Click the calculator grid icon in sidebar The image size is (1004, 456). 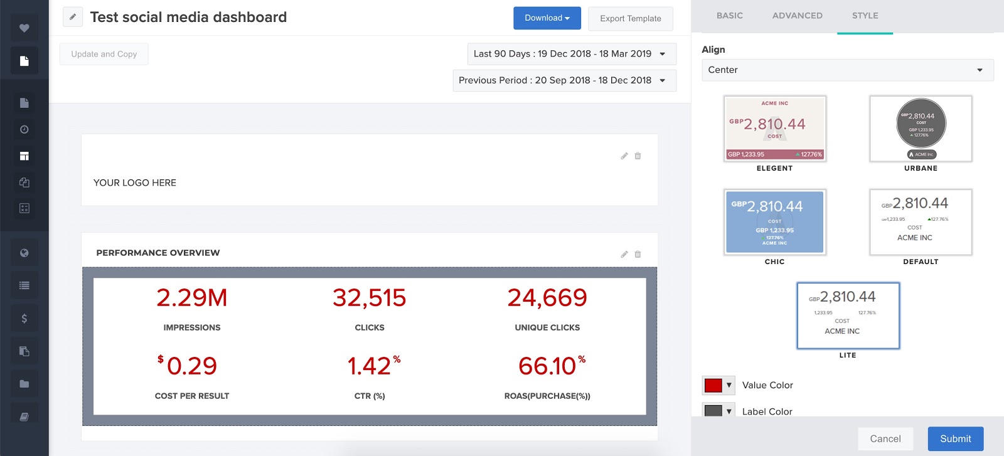(24, 208)
